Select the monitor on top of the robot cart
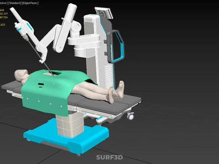 click(x=104, y=13)
